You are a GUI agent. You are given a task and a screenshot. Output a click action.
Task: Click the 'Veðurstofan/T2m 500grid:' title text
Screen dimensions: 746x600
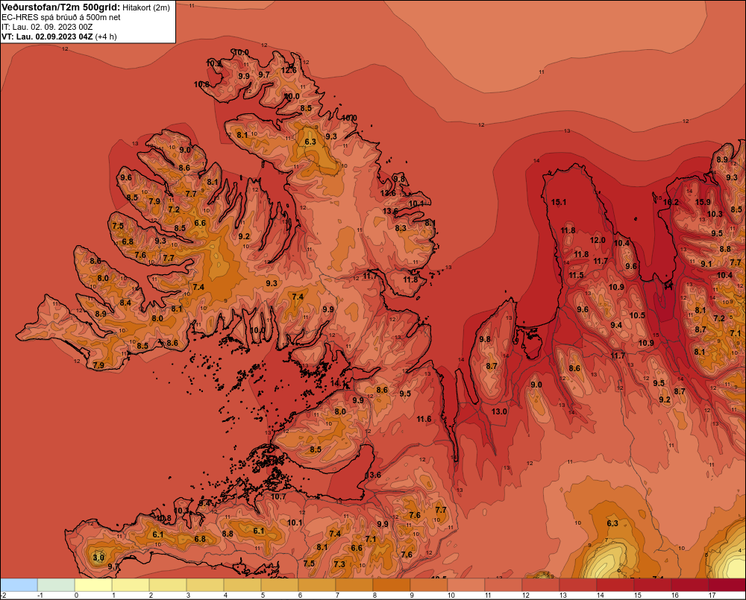point(61,7)
